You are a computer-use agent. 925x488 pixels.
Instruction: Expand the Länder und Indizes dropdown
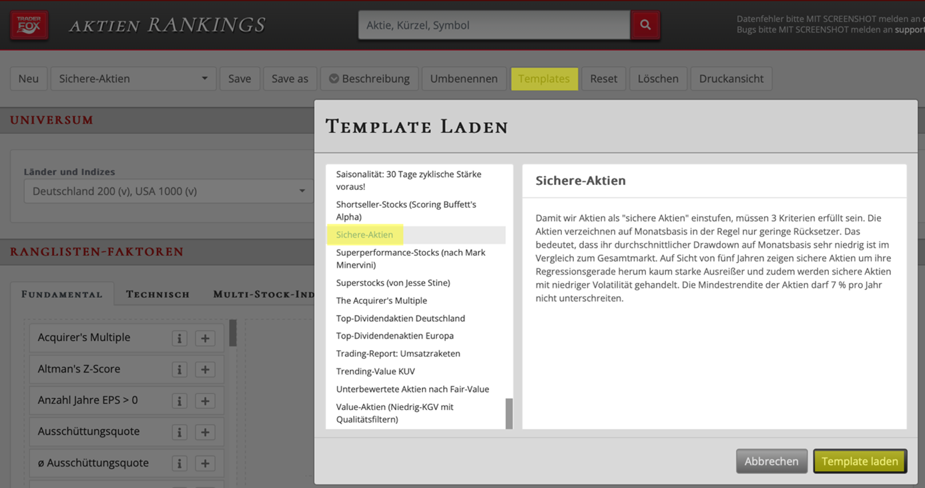pyautogui.click(x=168, y=192)
